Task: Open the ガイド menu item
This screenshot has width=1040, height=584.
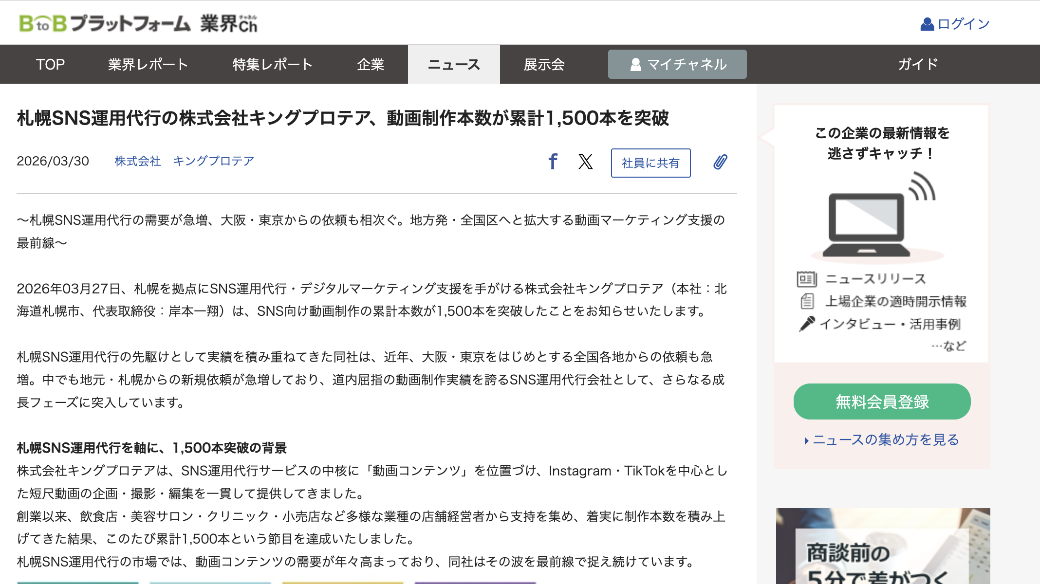Action: point(918,64)
